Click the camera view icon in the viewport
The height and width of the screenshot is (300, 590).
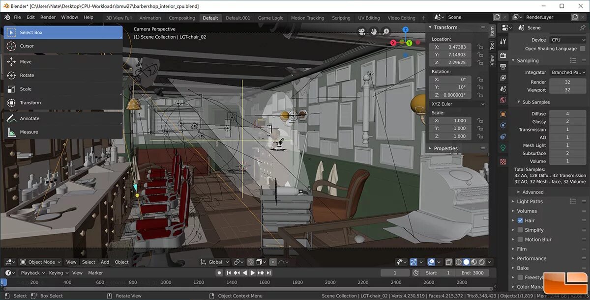362,31
